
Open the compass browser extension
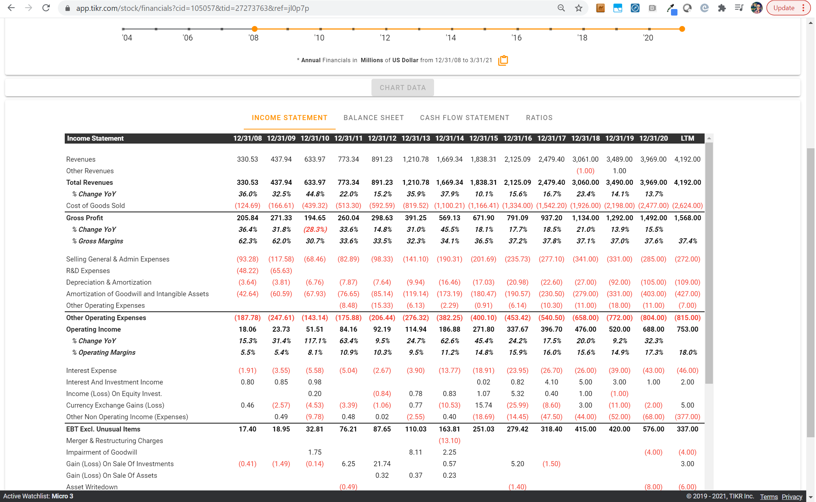click(x=635, y=8)
